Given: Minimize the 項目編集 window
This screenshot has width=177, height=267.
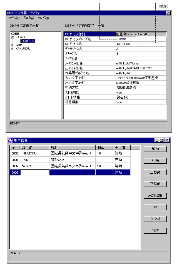Looking at the screenshot, I should tap(157, 140).
